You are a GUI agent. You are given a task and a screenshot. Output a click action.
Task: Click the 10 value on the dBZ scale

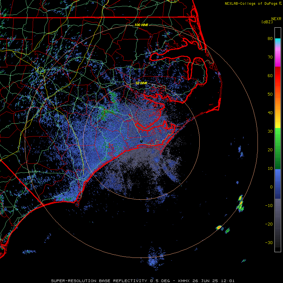click(270, 169)
